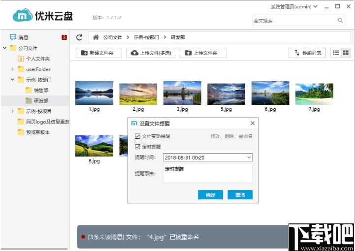Select the 8.jpg thumbnail
Viewport: 355px width, 251px height.
(94, 146)
